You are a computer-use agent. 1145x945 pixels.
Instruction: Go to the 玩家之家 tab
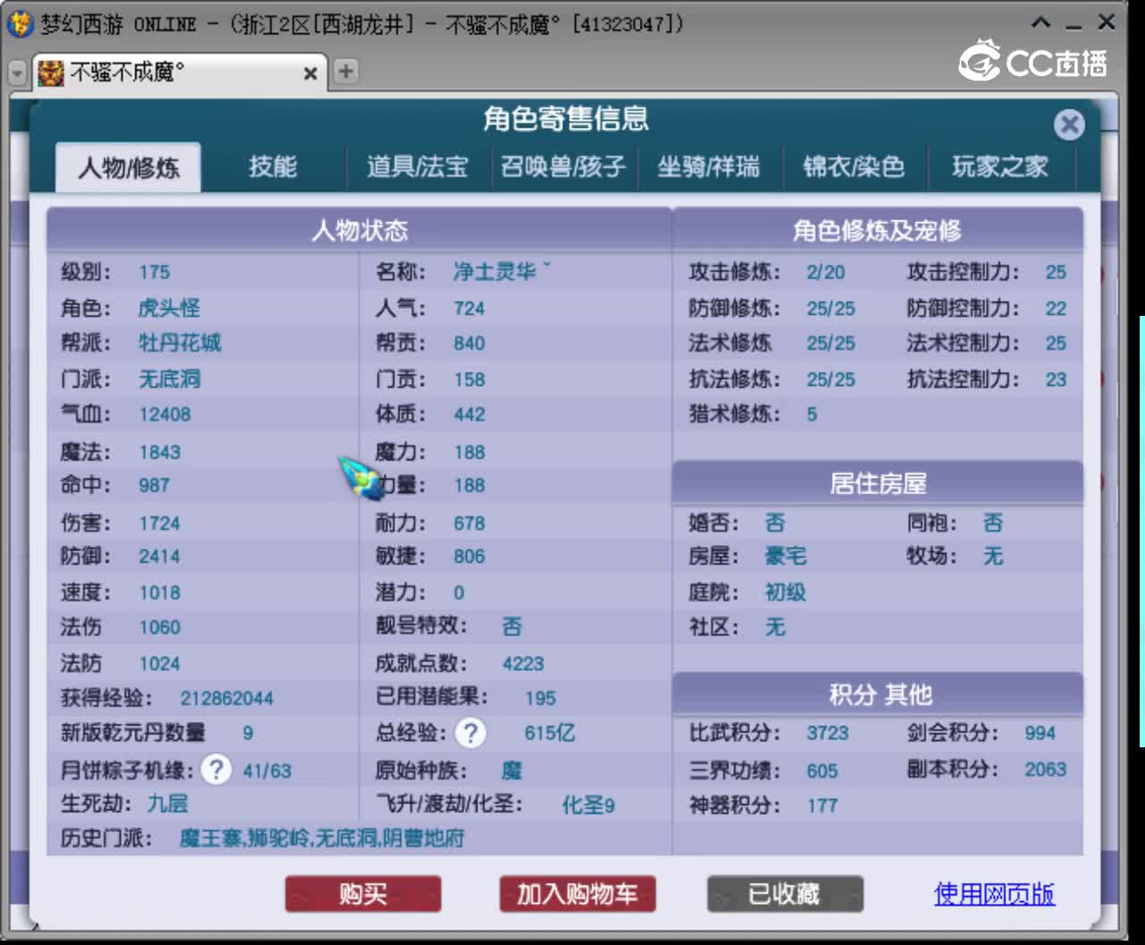[999, 166]
